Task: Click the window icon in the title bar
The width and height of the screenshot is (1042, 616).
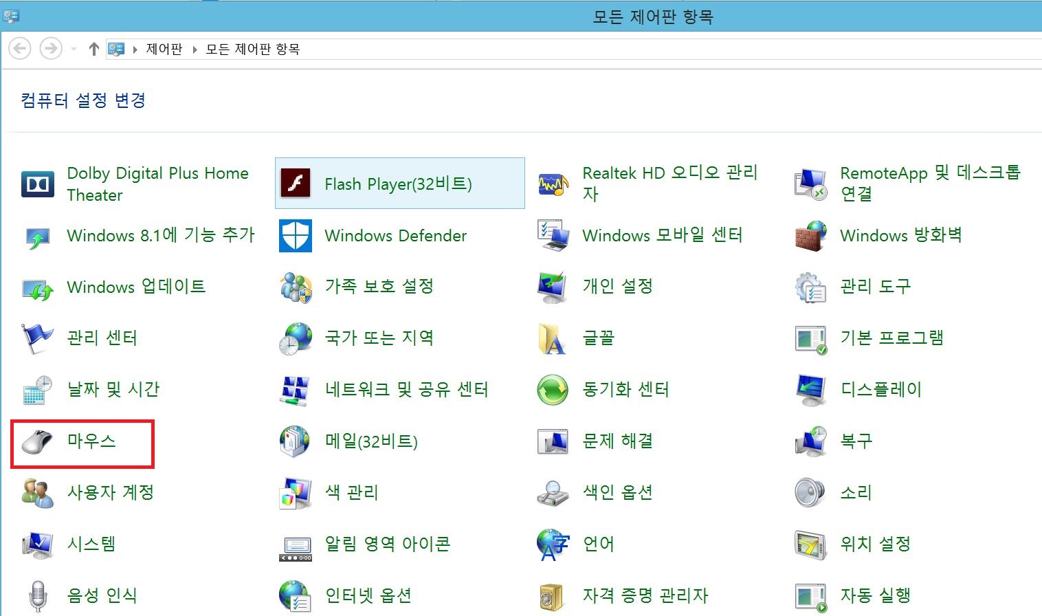Action: [x=11, y=15]
